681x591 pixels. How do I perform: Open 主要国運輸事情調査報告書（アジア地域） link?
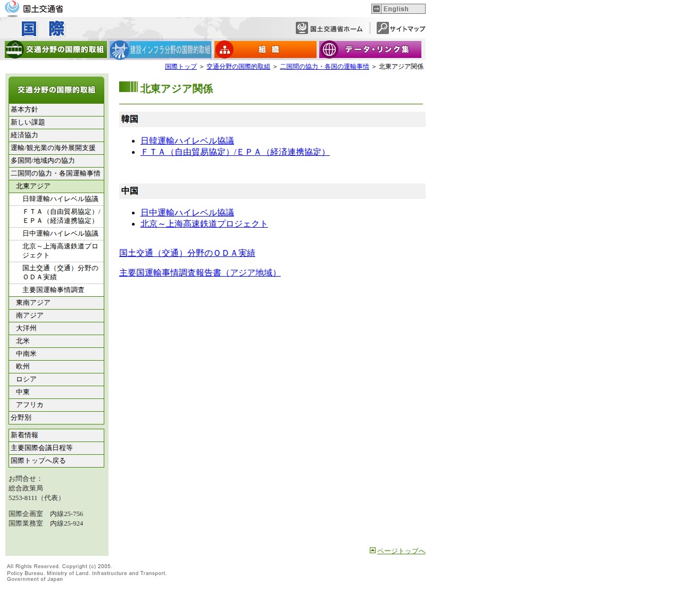200,272
